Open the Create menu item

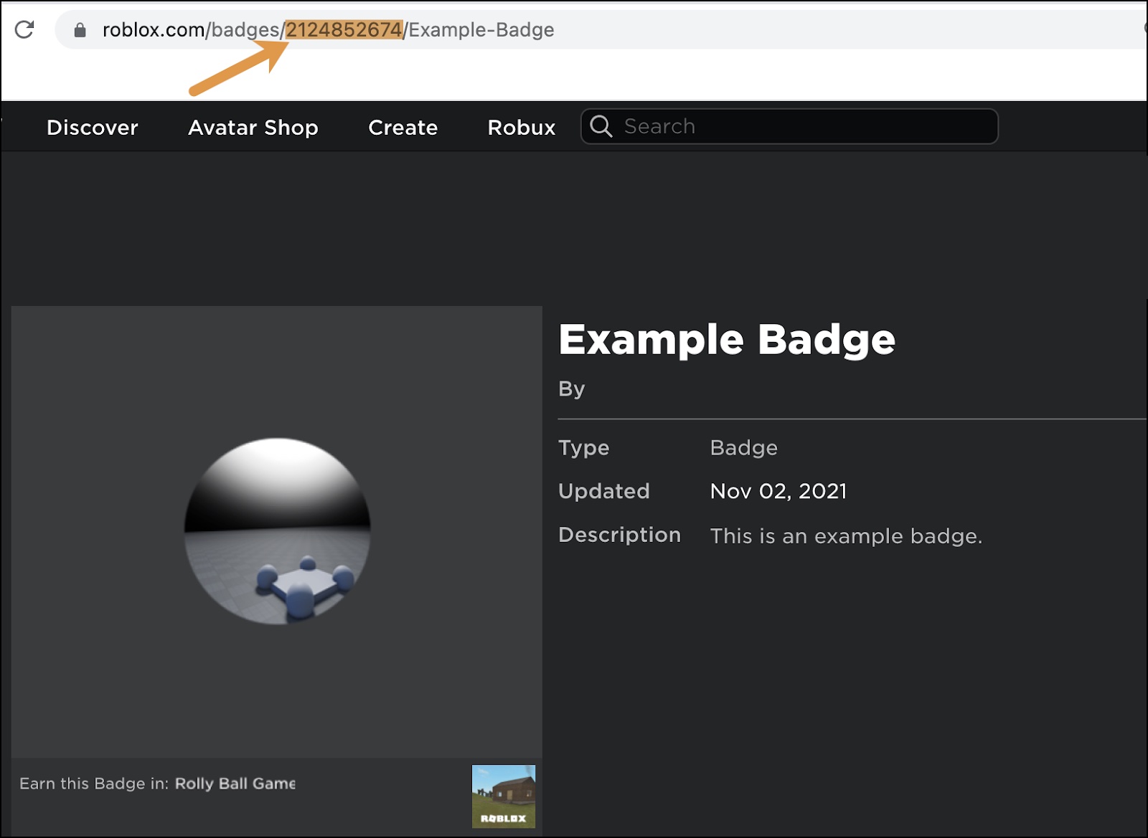403,128
